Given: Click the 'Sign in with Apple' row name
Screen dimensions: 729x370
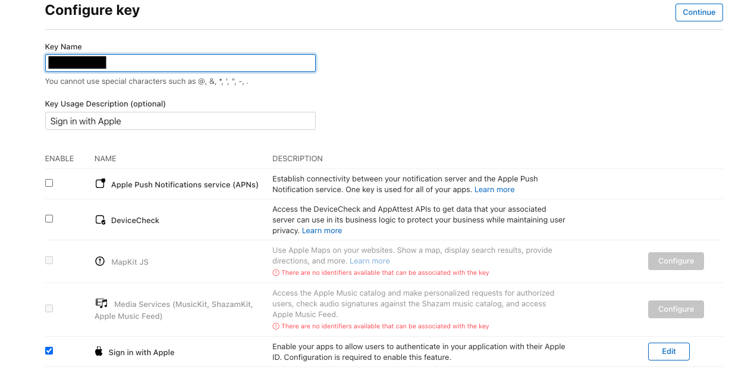Looking at the screenshot, I should (142, 353).
